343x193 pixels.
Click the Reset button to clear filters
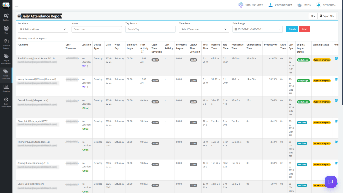[304, 29]
